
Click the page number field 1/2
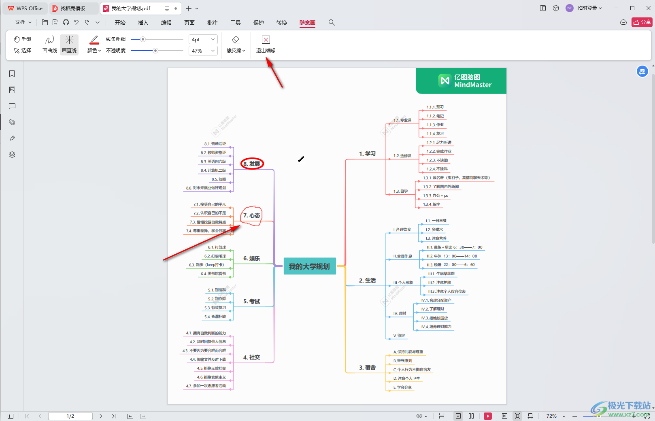pyautogui.click(x=70, y=416)
